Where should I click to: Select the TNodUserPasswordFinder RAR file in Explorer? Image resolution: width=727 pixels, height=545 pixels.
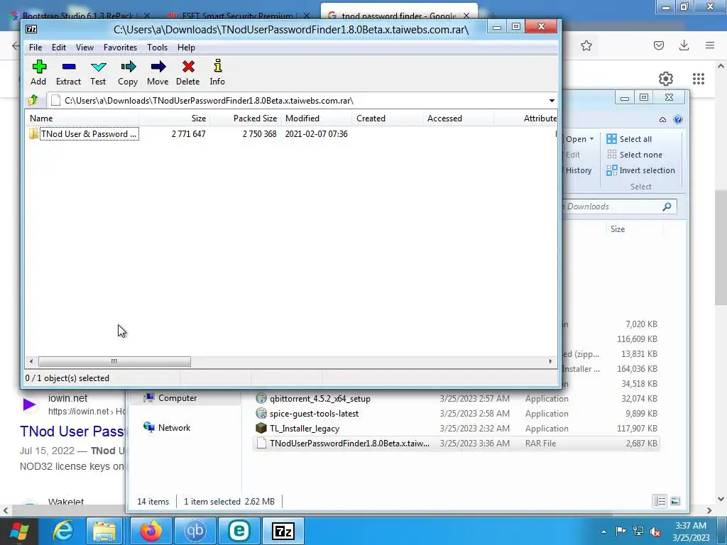tap(457, 443)
